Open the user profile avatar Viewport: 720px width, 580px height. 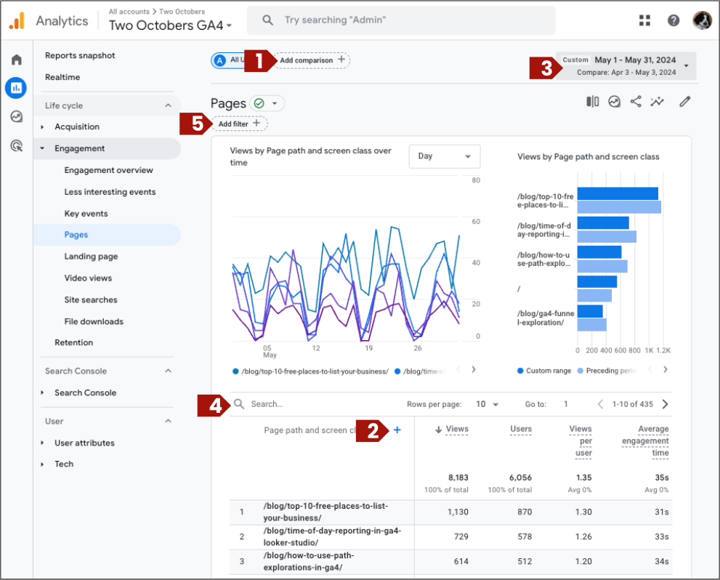(702, 20)
